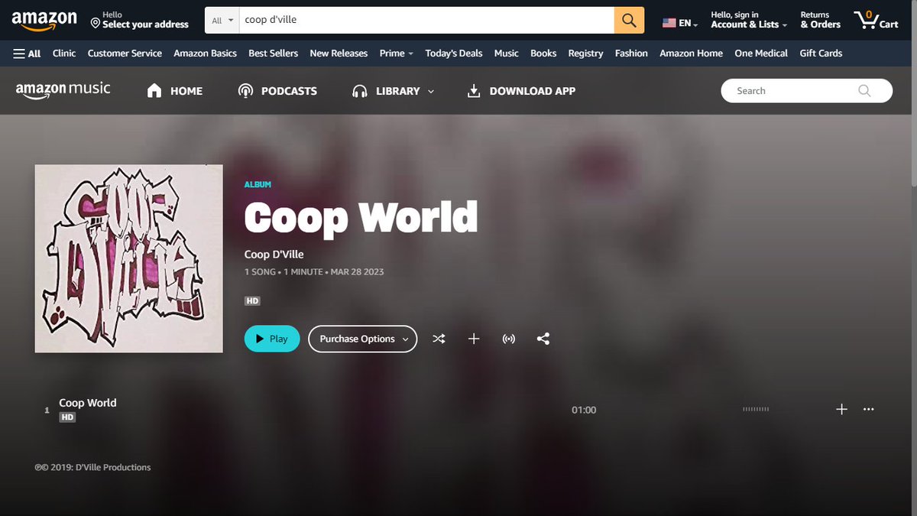Click the HD badge under album info
917x516 pixels.
pos(252,301)
